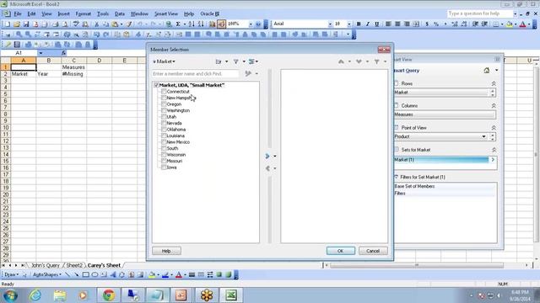Image resolution: width=540 pixels, height=303 pixels.
Task: Open the Data menu
Action: coord(120,13)
